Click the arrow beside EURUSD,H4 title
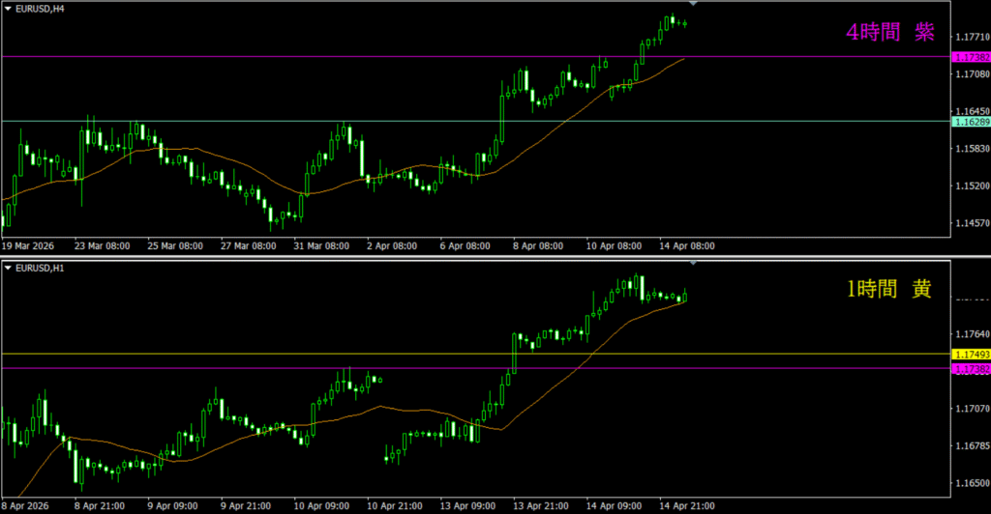This screenshot has height=514, width=991. [x=7, y=9]
